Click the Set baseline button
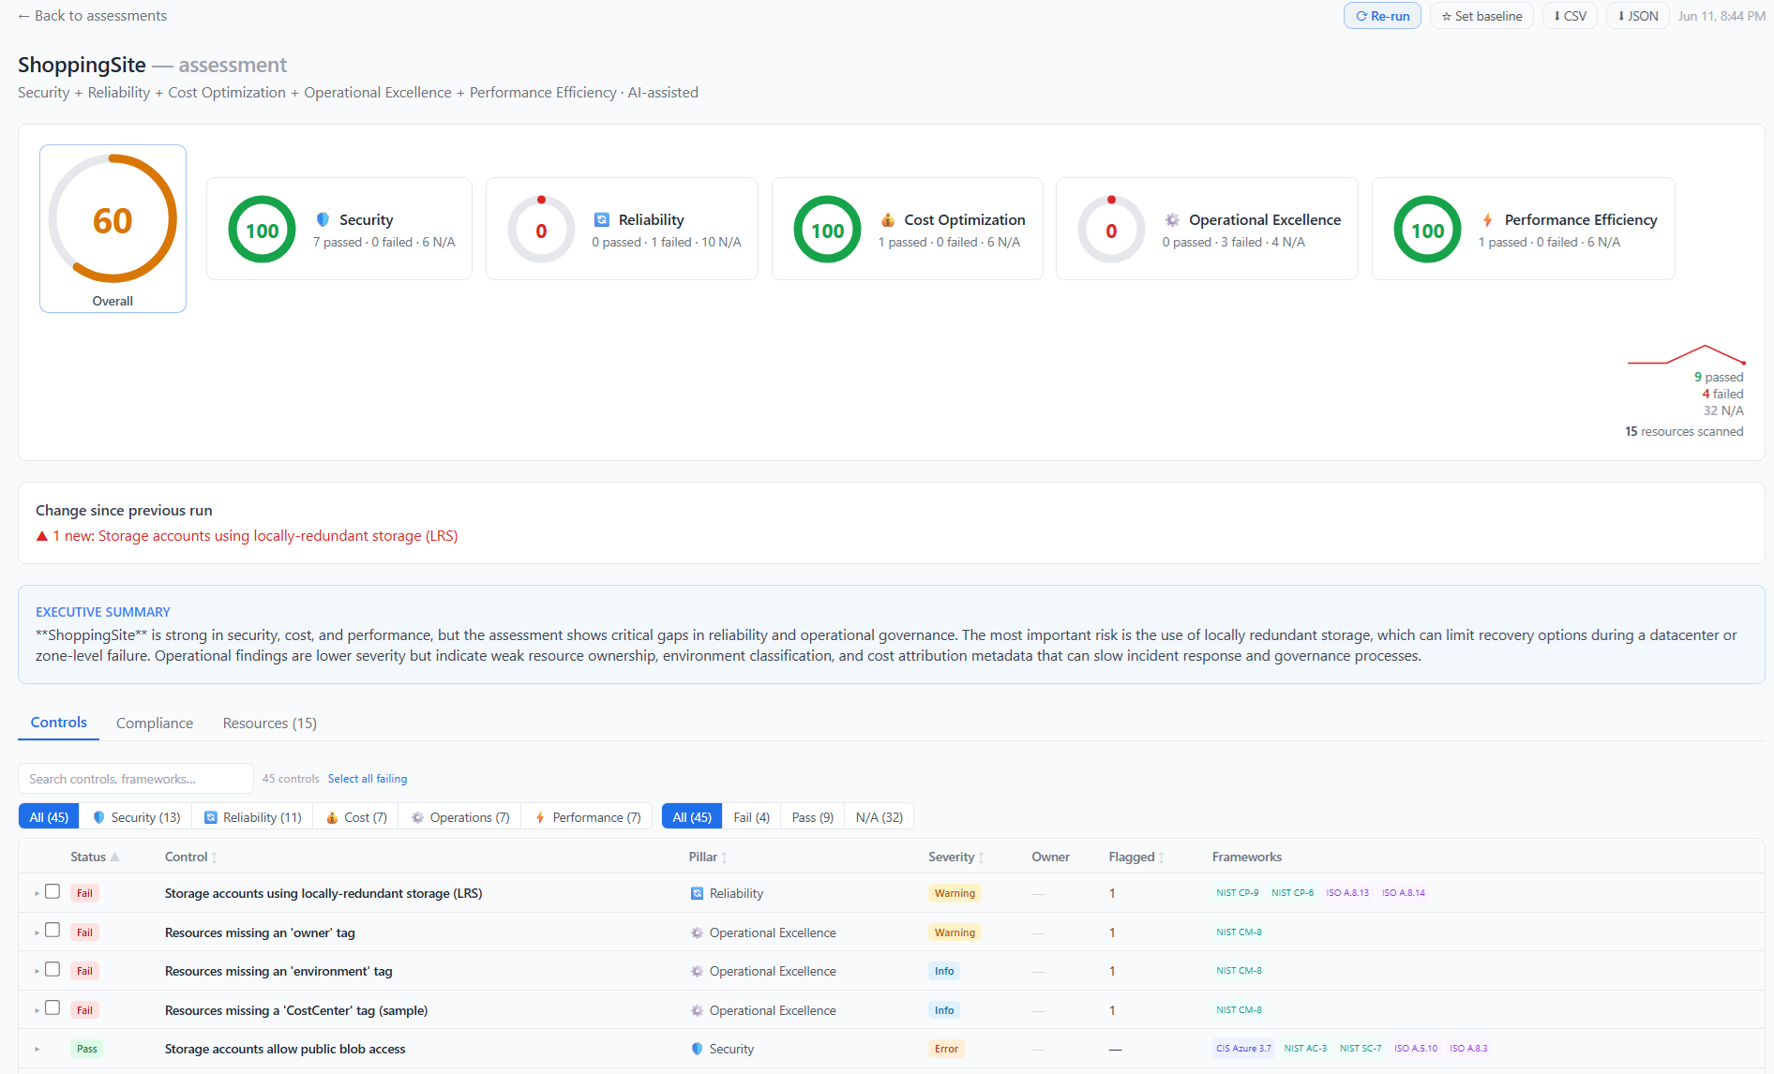 1481,16
